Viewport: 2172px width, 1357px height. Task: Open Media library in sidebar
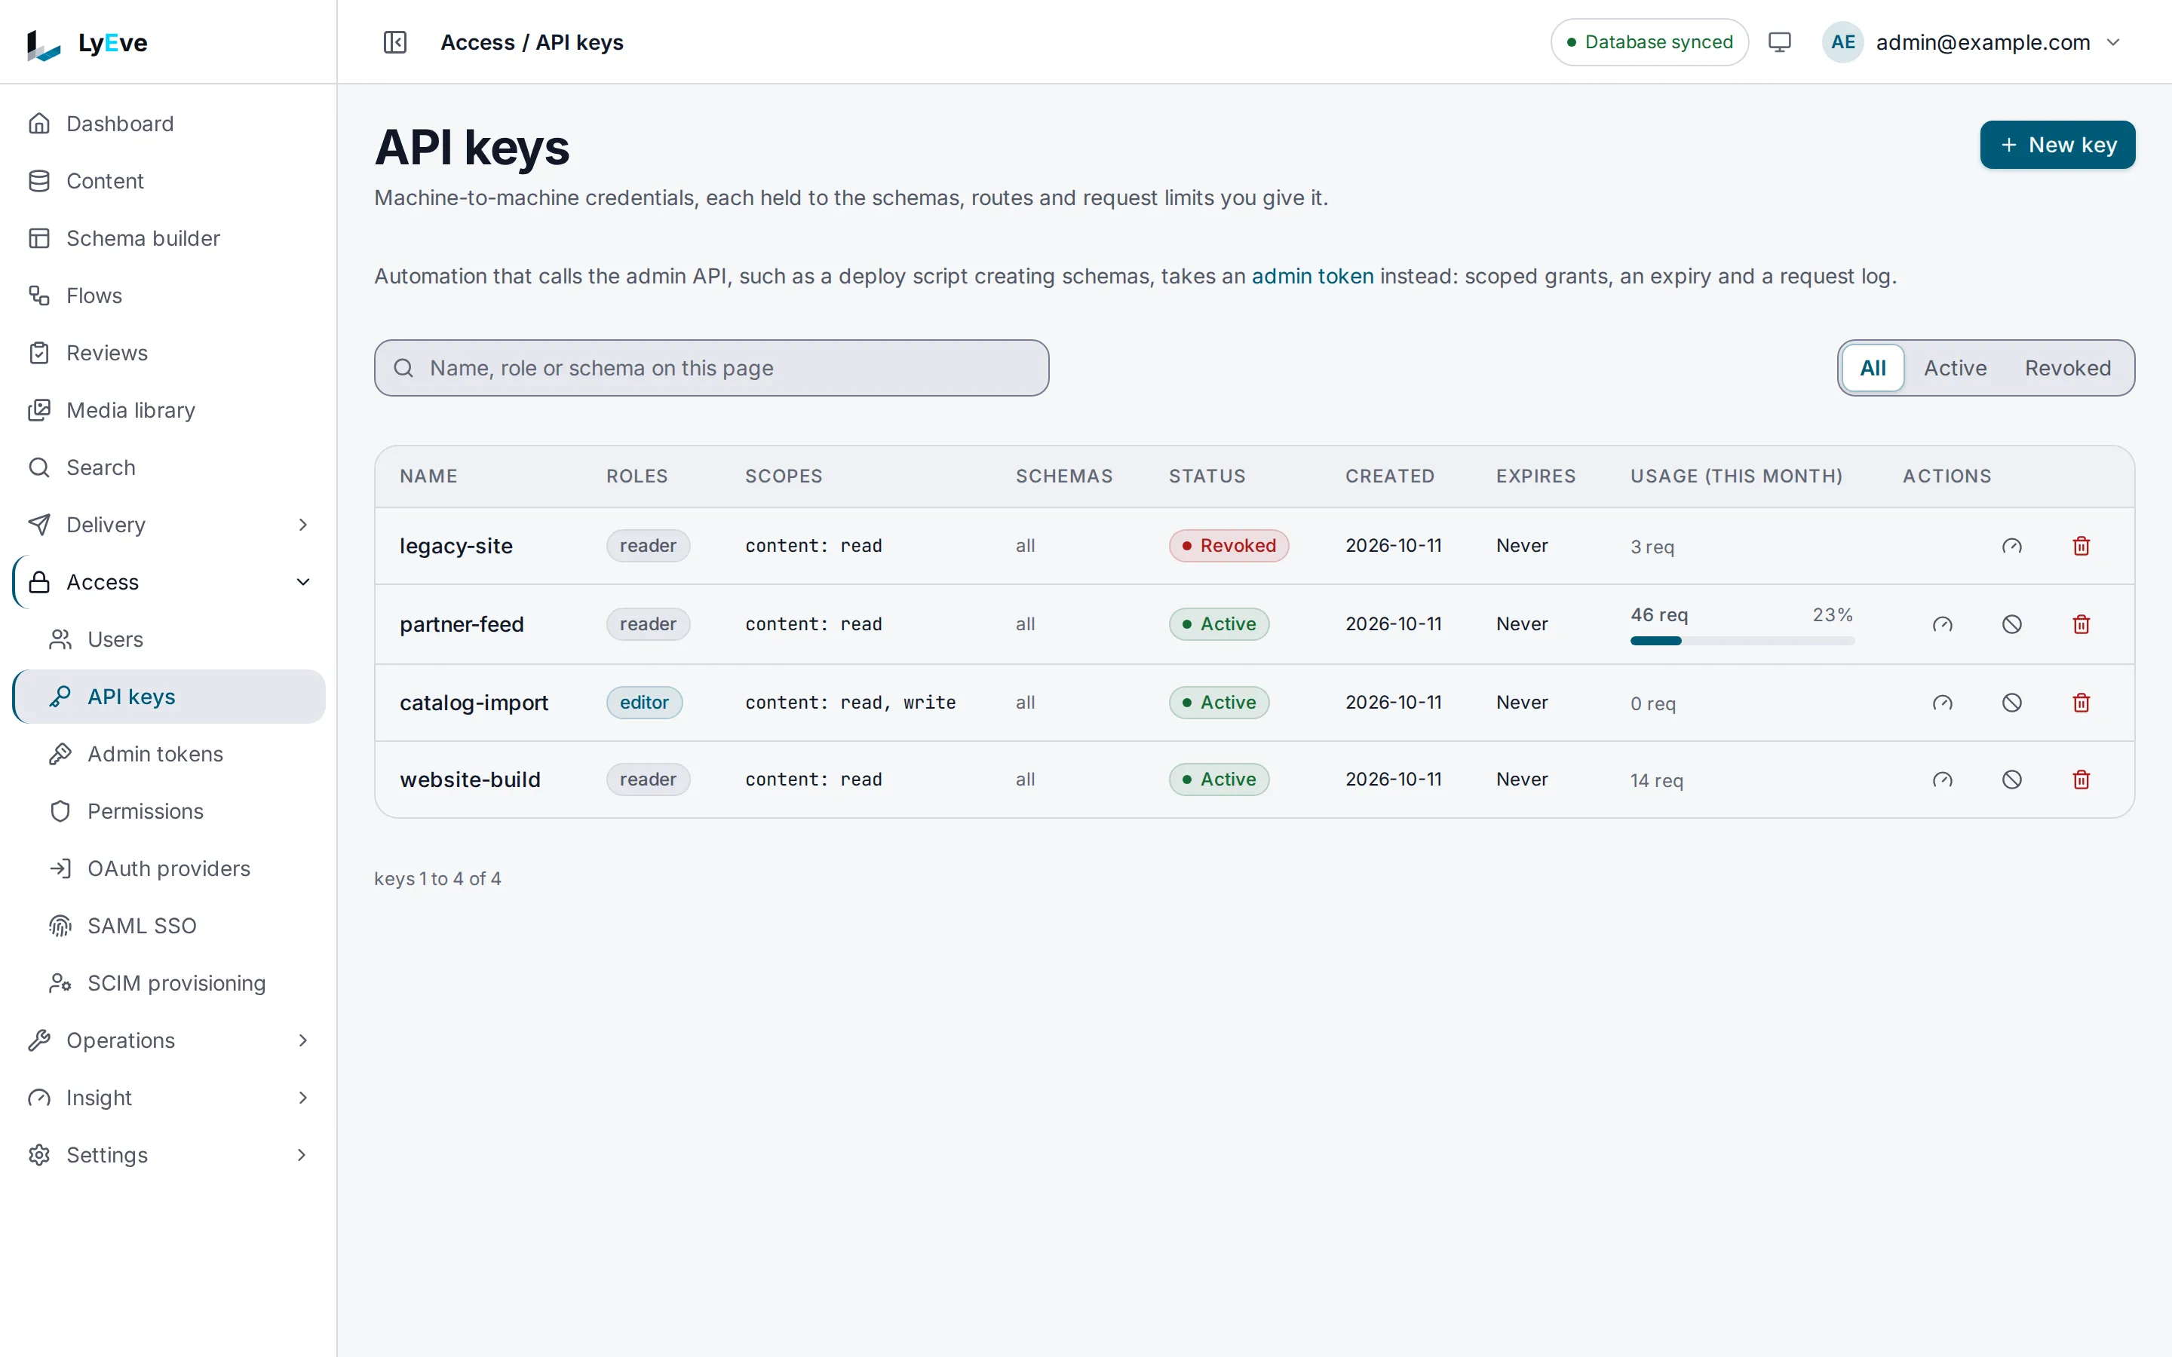click(169, 410)
